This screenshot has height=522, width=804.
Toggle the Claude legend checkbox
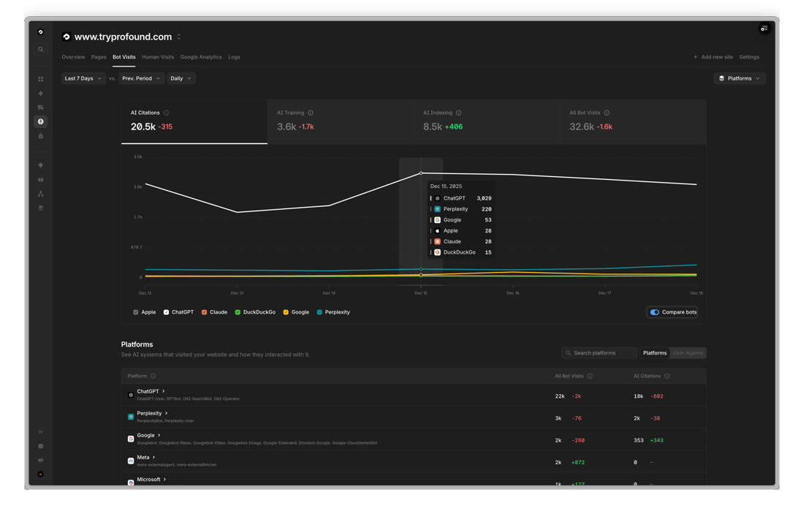(204, 312)
